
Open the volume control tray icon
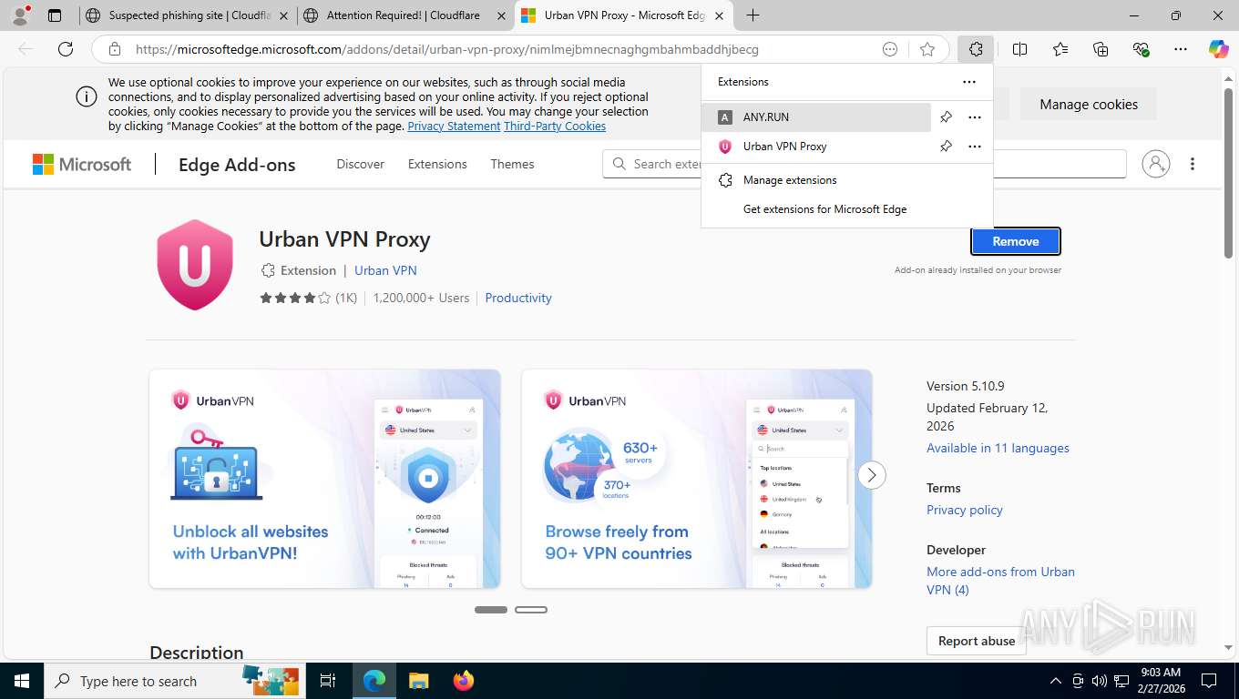tap(1099, 681)
